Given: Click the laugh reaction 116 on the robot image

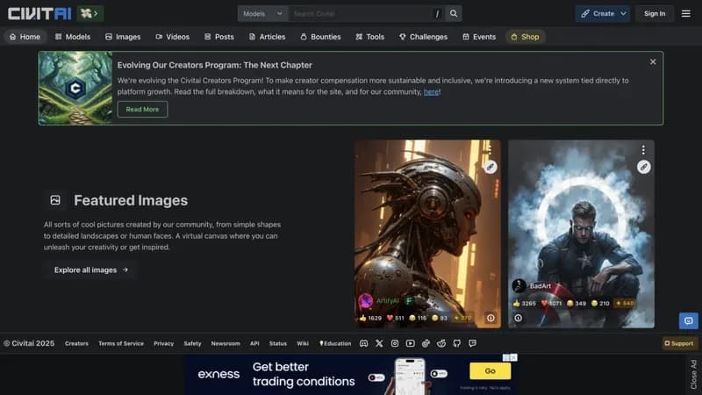Looking at the screenshot, I should click(418, 318).
